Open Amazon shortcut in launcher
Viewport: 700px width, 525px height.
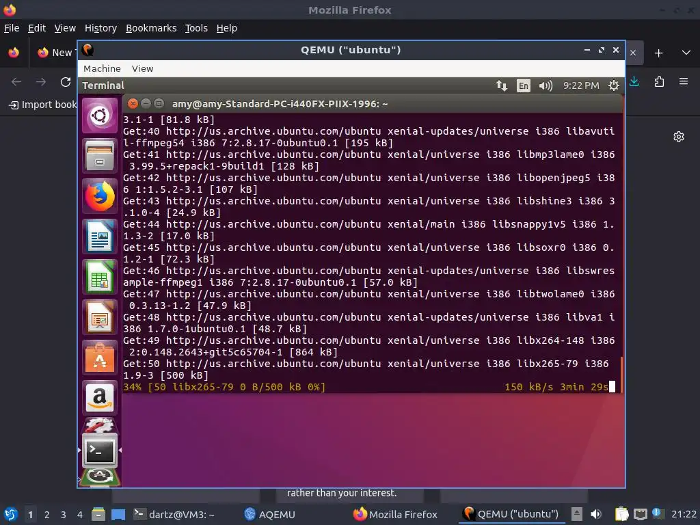(x=100, y=397)
